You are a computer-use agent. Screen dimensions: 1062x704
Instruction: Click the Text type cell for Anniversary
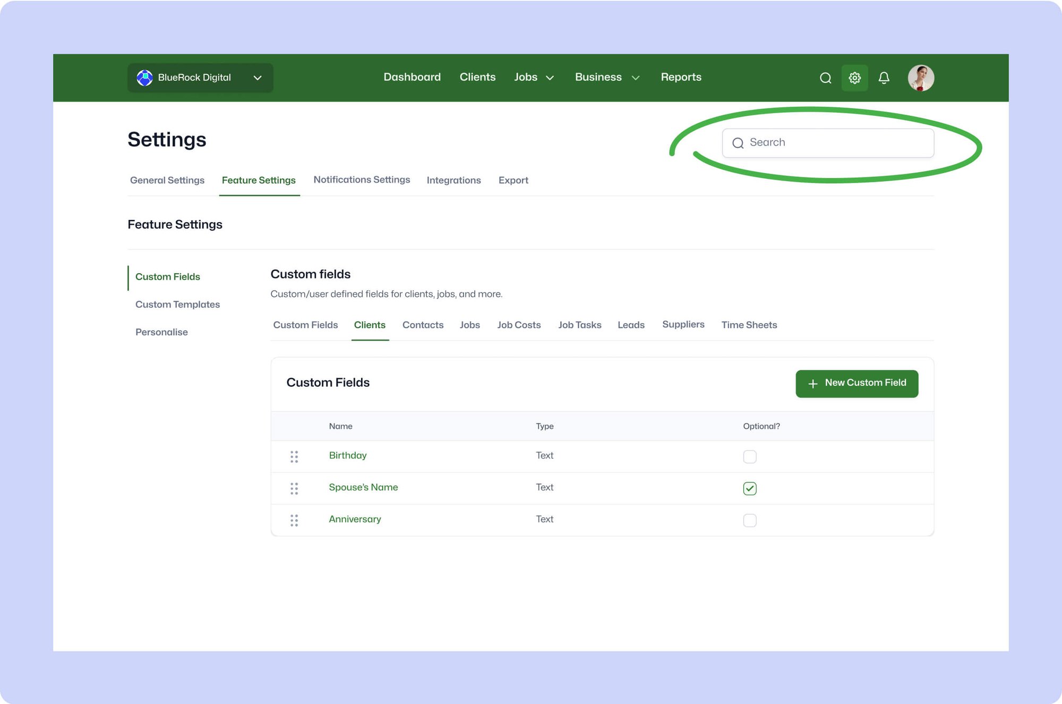point(544,519)
